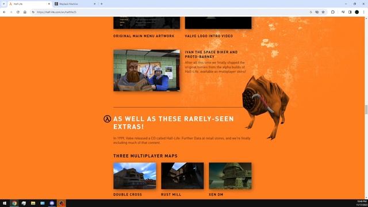
Task: Click the lambda logo beside the heading
Action: [x=108, y=119]
